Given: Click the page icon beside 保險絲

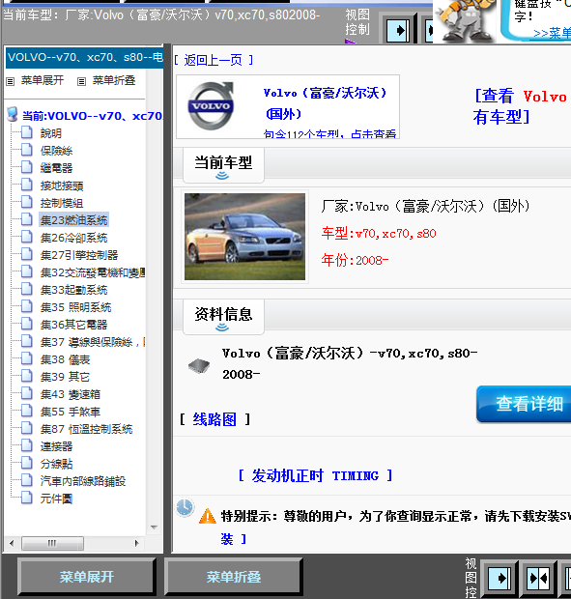Looking at the screenshot, I should [x=27, y=150].
